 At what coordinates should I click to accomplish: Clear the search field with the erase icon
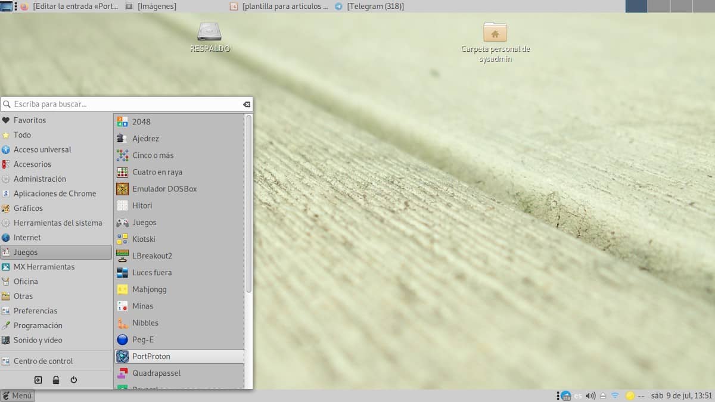(247, 104)
